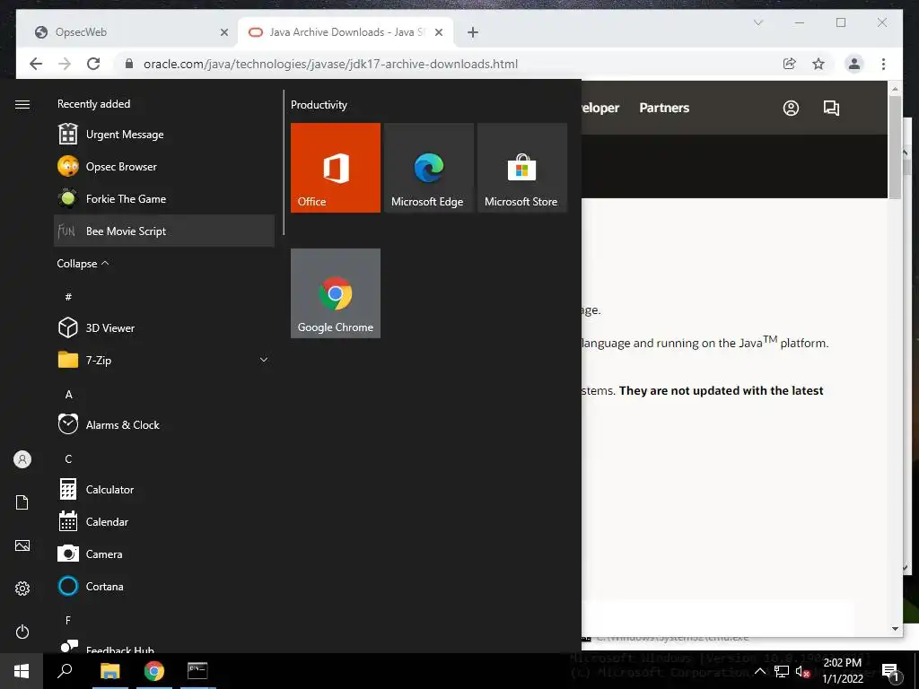This screenshot has width=919, height=689.
Task: Open the notification center icon
Action: (890, 671)
